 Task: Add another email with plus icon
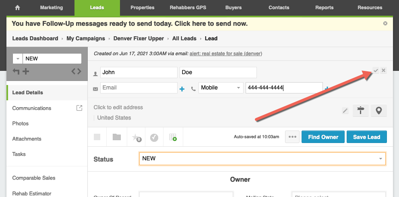[182, 89]
